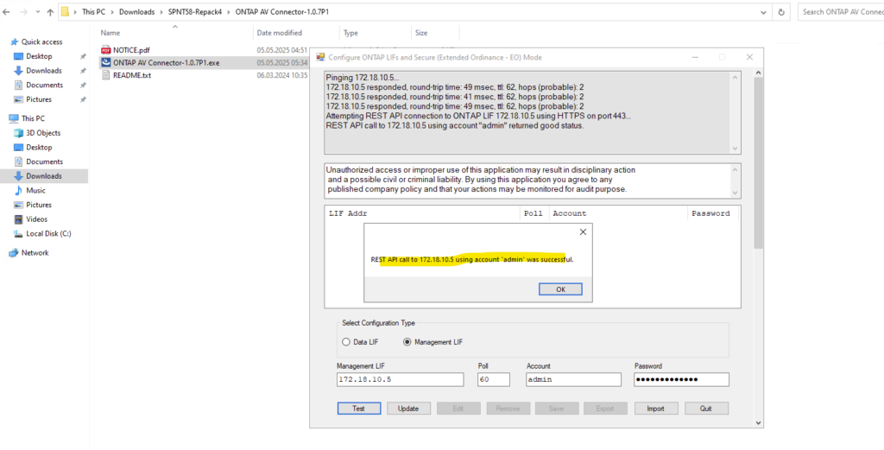Click the Import button
The height and width of the screenshot is (450, 884).
click(656, 409)
